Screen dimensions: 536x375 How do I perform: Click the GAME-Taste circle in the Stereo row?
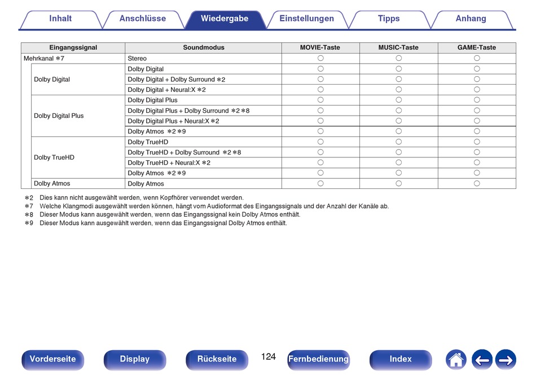coord(477,59)
